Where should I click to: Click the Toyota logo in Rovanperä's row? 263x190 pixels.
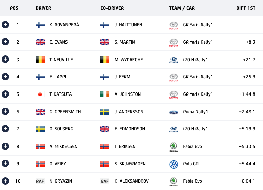(x=174, y=25)
